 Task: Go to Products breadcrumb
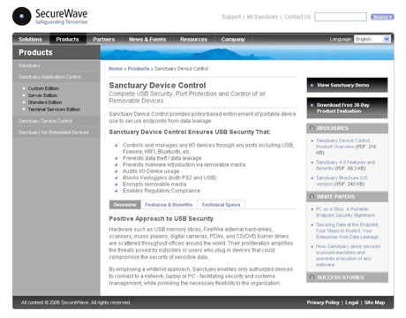[x=139, y=69]
